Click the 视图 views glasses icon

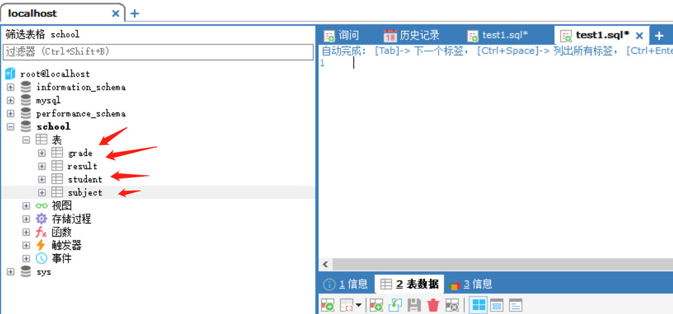[42, 206]
